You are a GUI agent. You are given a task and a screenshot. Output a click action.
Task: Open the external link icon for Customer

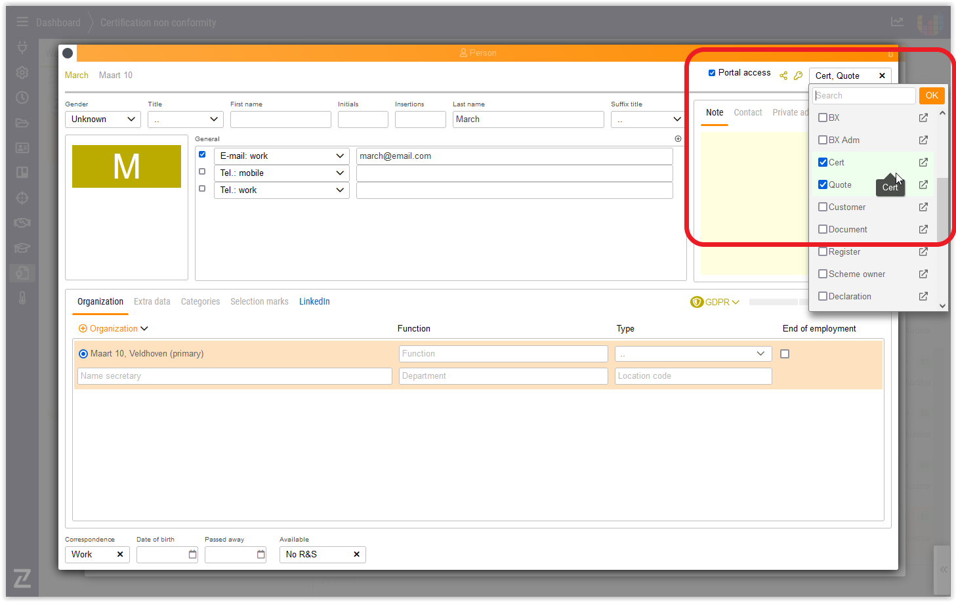tap(923, 207)
